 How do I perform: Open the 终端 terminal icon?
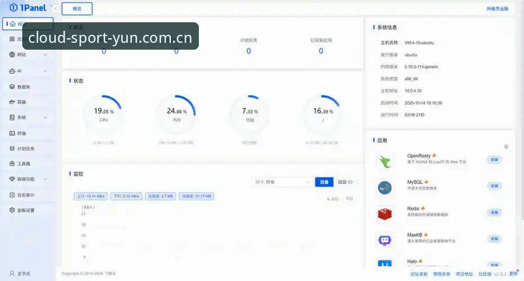pyautogui.click(x=12, y=133)
